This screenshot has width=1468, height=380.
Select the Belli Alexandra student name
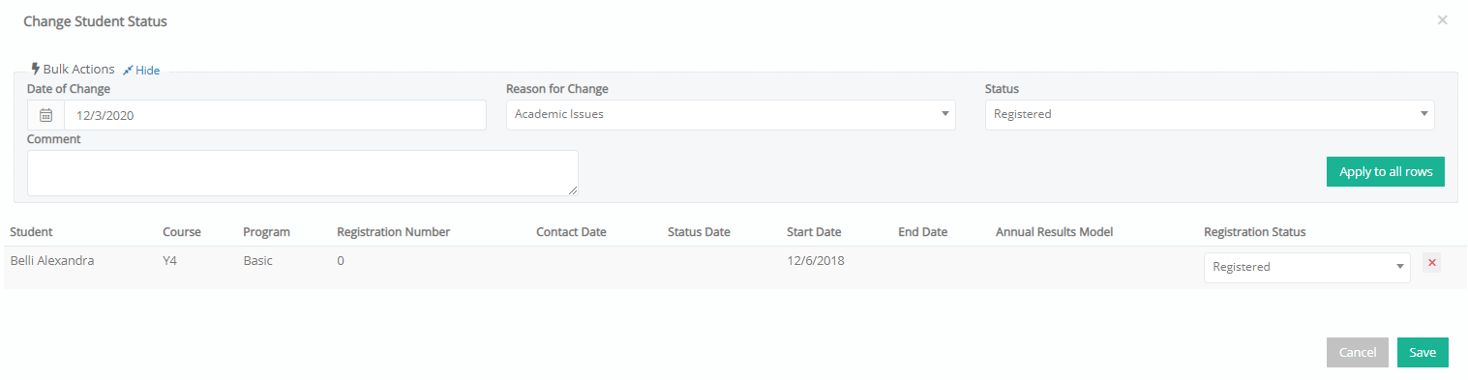[x=51, y=260]
